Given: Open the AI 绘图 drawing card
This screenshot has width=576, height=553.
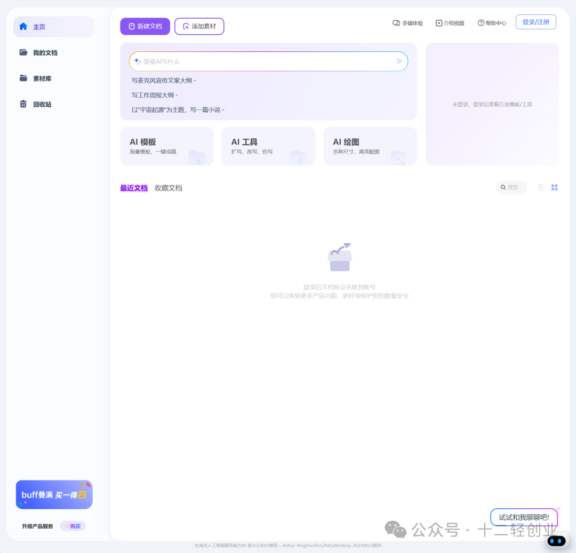Looking at the screenshot, I should click(x=370, y=146).
